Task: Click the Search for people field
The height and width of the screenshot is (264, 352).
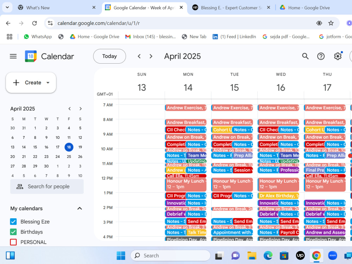Action: pos(47,186)
